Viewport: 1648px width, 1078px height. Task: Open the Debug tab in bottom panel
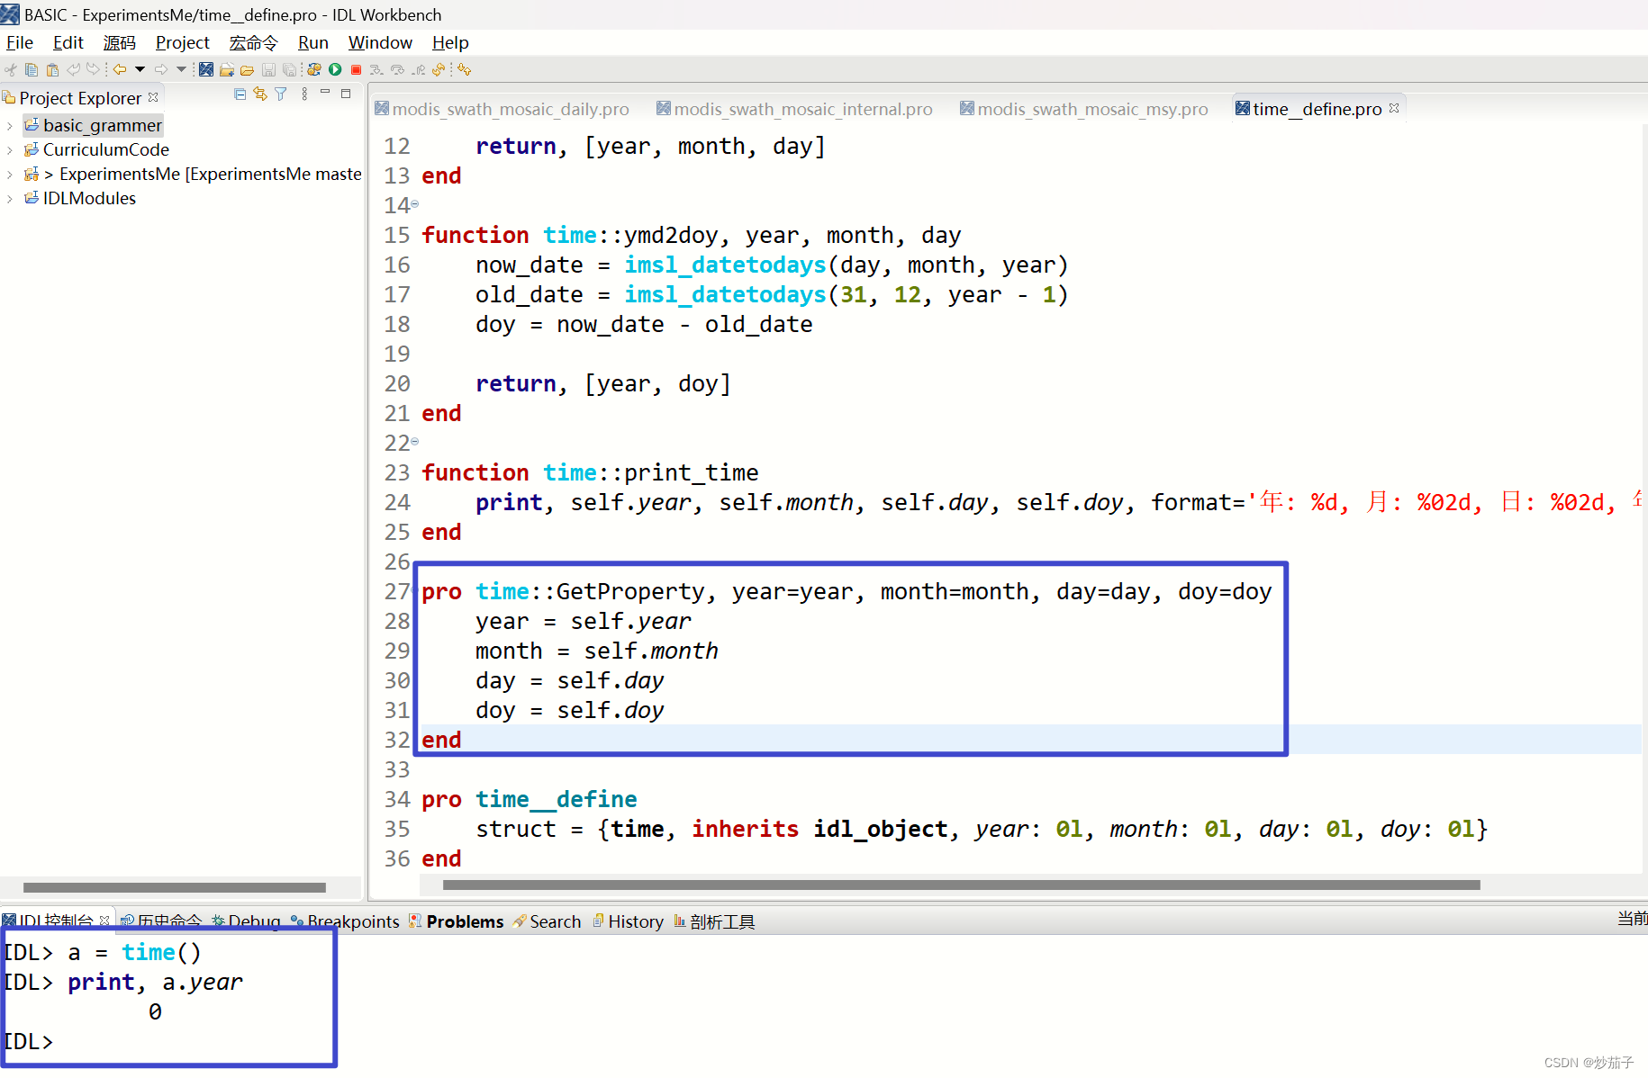[x=246, y=921]
